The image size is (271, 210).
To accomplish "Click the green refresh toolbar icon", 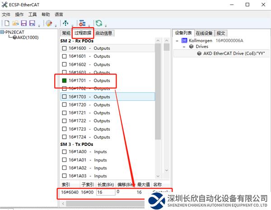I will [98, 23].
